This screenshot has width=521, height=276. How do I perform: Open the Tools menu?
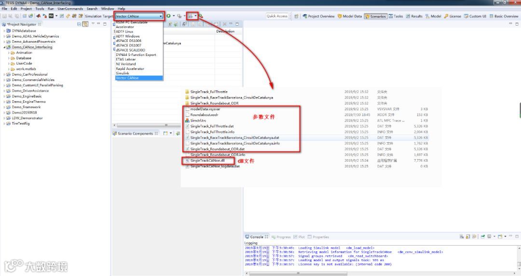click(x=40, y=9)
